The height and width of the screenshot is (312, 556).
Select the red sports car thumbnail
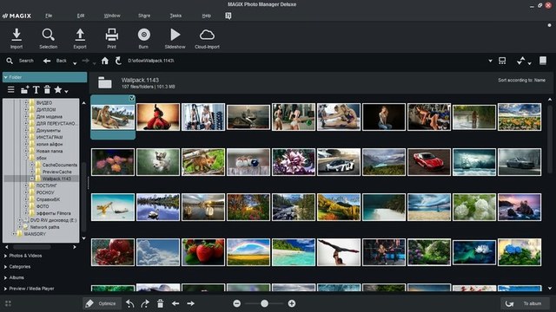point(429,162)
